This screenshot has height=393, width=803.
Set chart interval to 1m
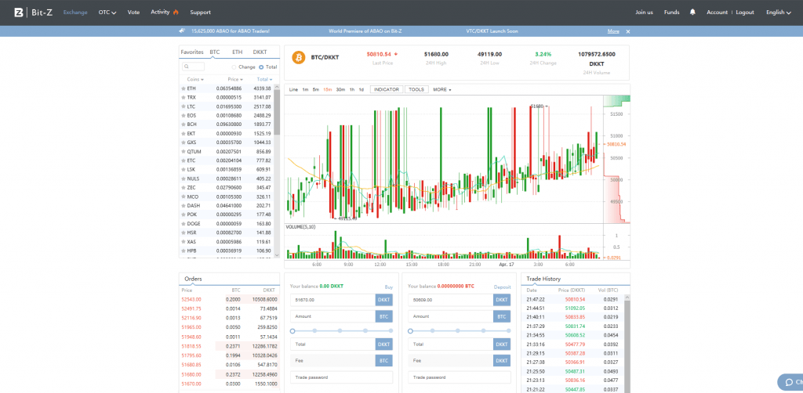305,89
